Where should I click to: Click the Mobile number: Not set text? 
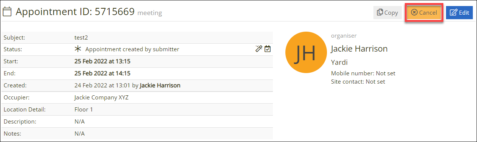[363, 73]
